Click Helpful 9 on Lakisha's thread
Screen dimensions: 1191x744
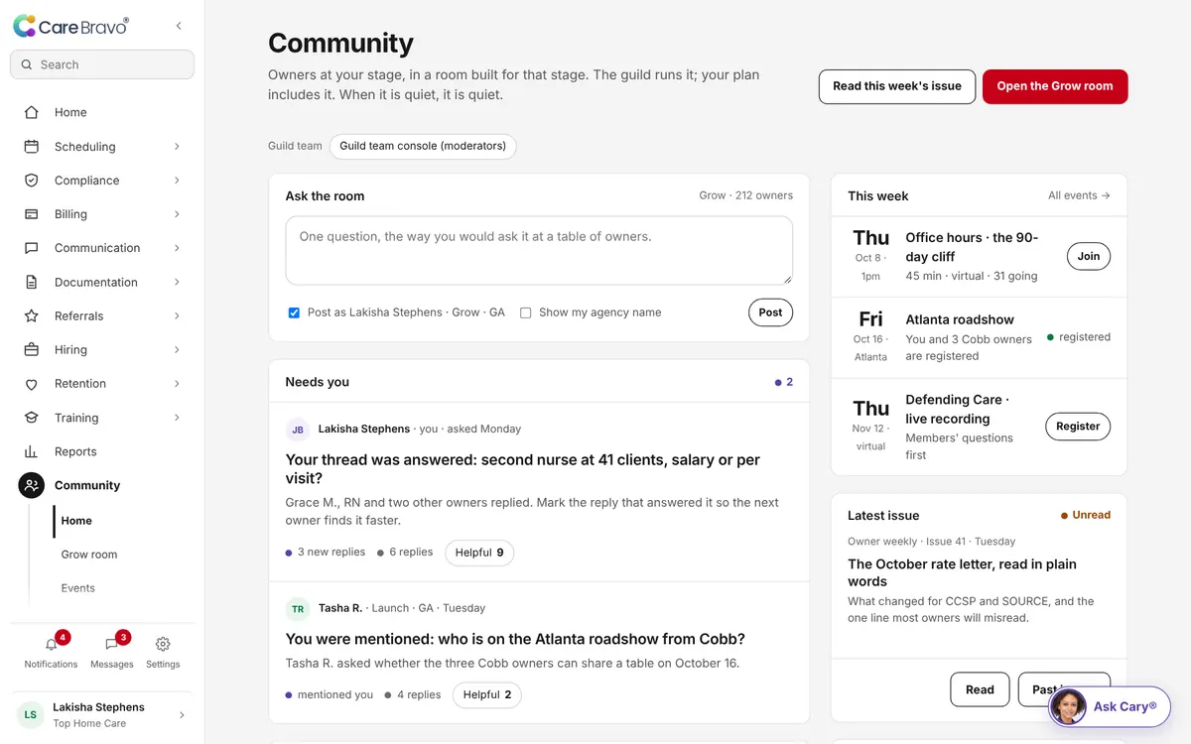[x=479, y=553]
